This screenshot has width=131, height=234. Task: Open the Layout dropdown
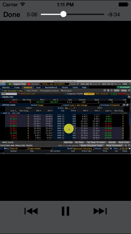(x=85, y=105)
